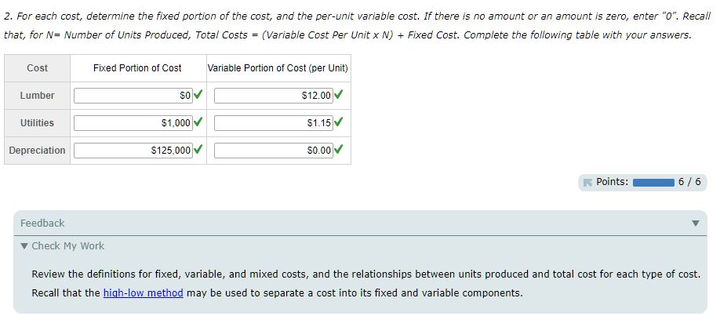Click the checkmark beside Depreciation $0.00
Screen dimensions: 720x327
click(338, 150)
